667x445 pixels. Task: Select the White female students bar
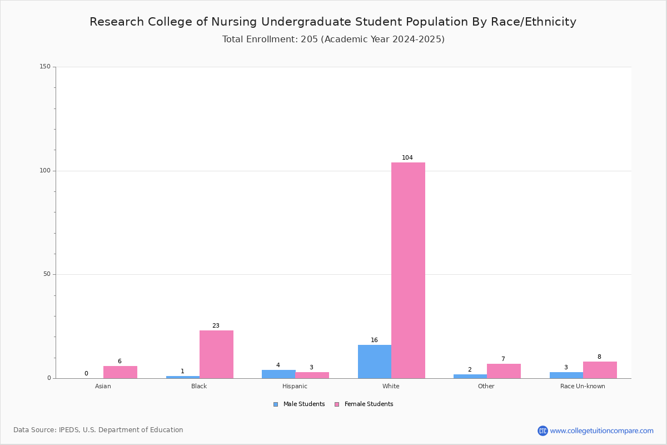[x=408, y=270]
